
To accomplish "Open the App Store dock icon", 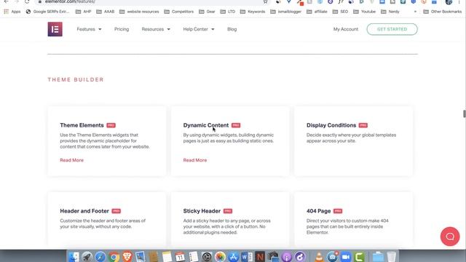I will click(234, 256).
